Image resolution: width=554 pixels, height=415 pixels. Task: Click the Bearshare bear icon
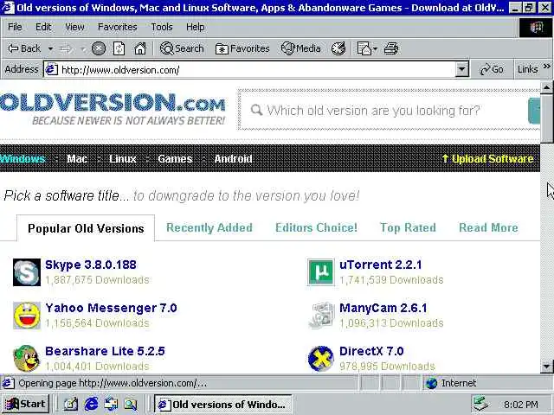pyautogui.click(x=27, y=359)
